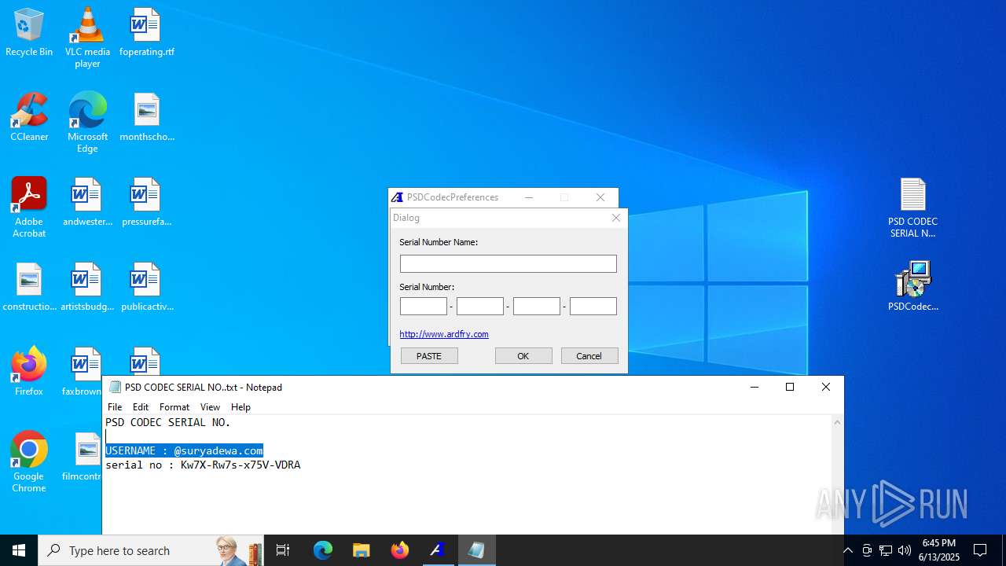Viewport: 1006px width, 566px height.
Task: Open the clock showing 6:45 PM
Action: coord(939,550)
